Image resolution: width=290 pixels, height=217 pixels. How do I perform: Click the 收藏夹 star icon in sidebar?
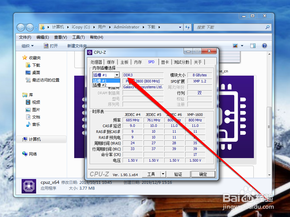[25, 58]
